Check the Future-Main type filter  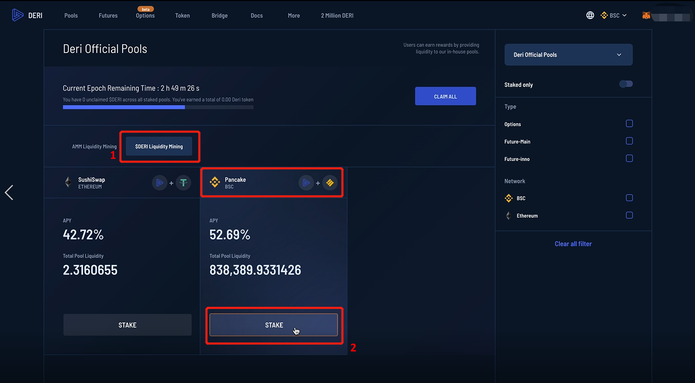629,141
